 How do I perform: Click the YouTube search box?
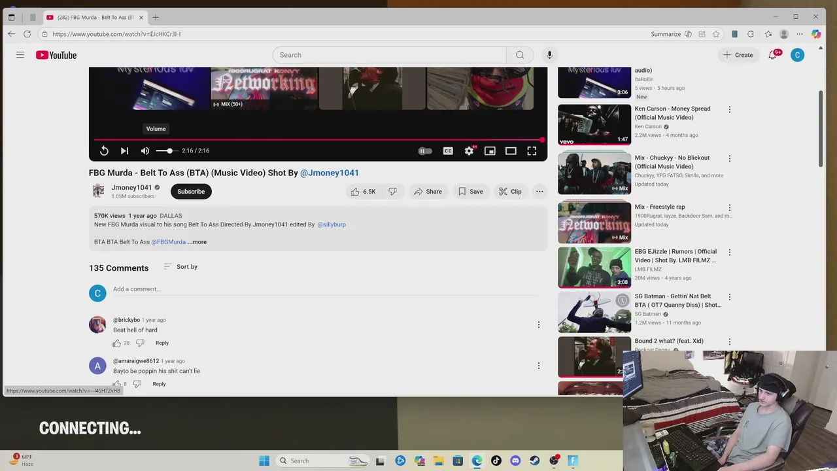(390, 55)
